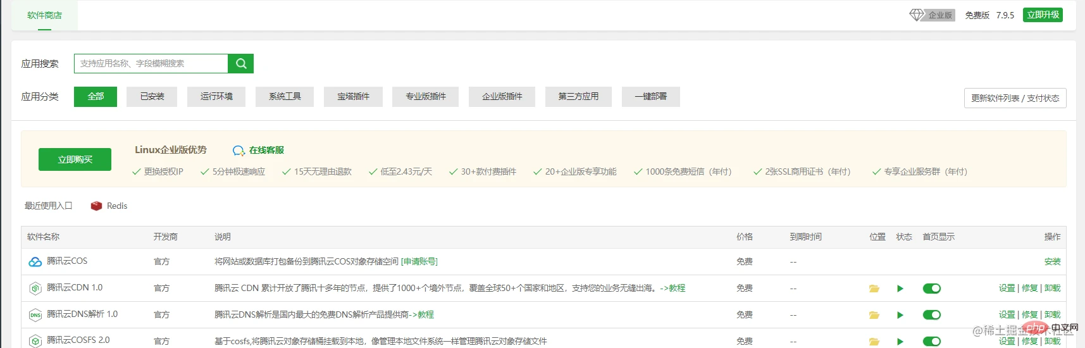Click the 软件名称 column header

tap(43, 237)
